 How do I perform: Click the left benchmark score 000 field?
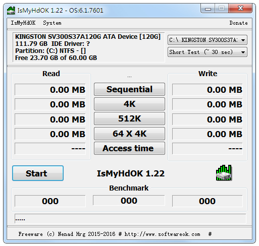pos(50,201)
